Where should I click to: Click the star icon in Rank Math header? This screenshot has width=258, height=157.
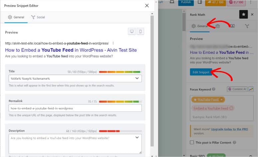[x=244, y=14]
